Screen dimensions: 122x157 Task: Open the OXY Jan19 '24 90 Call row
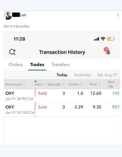pos(62,96)
